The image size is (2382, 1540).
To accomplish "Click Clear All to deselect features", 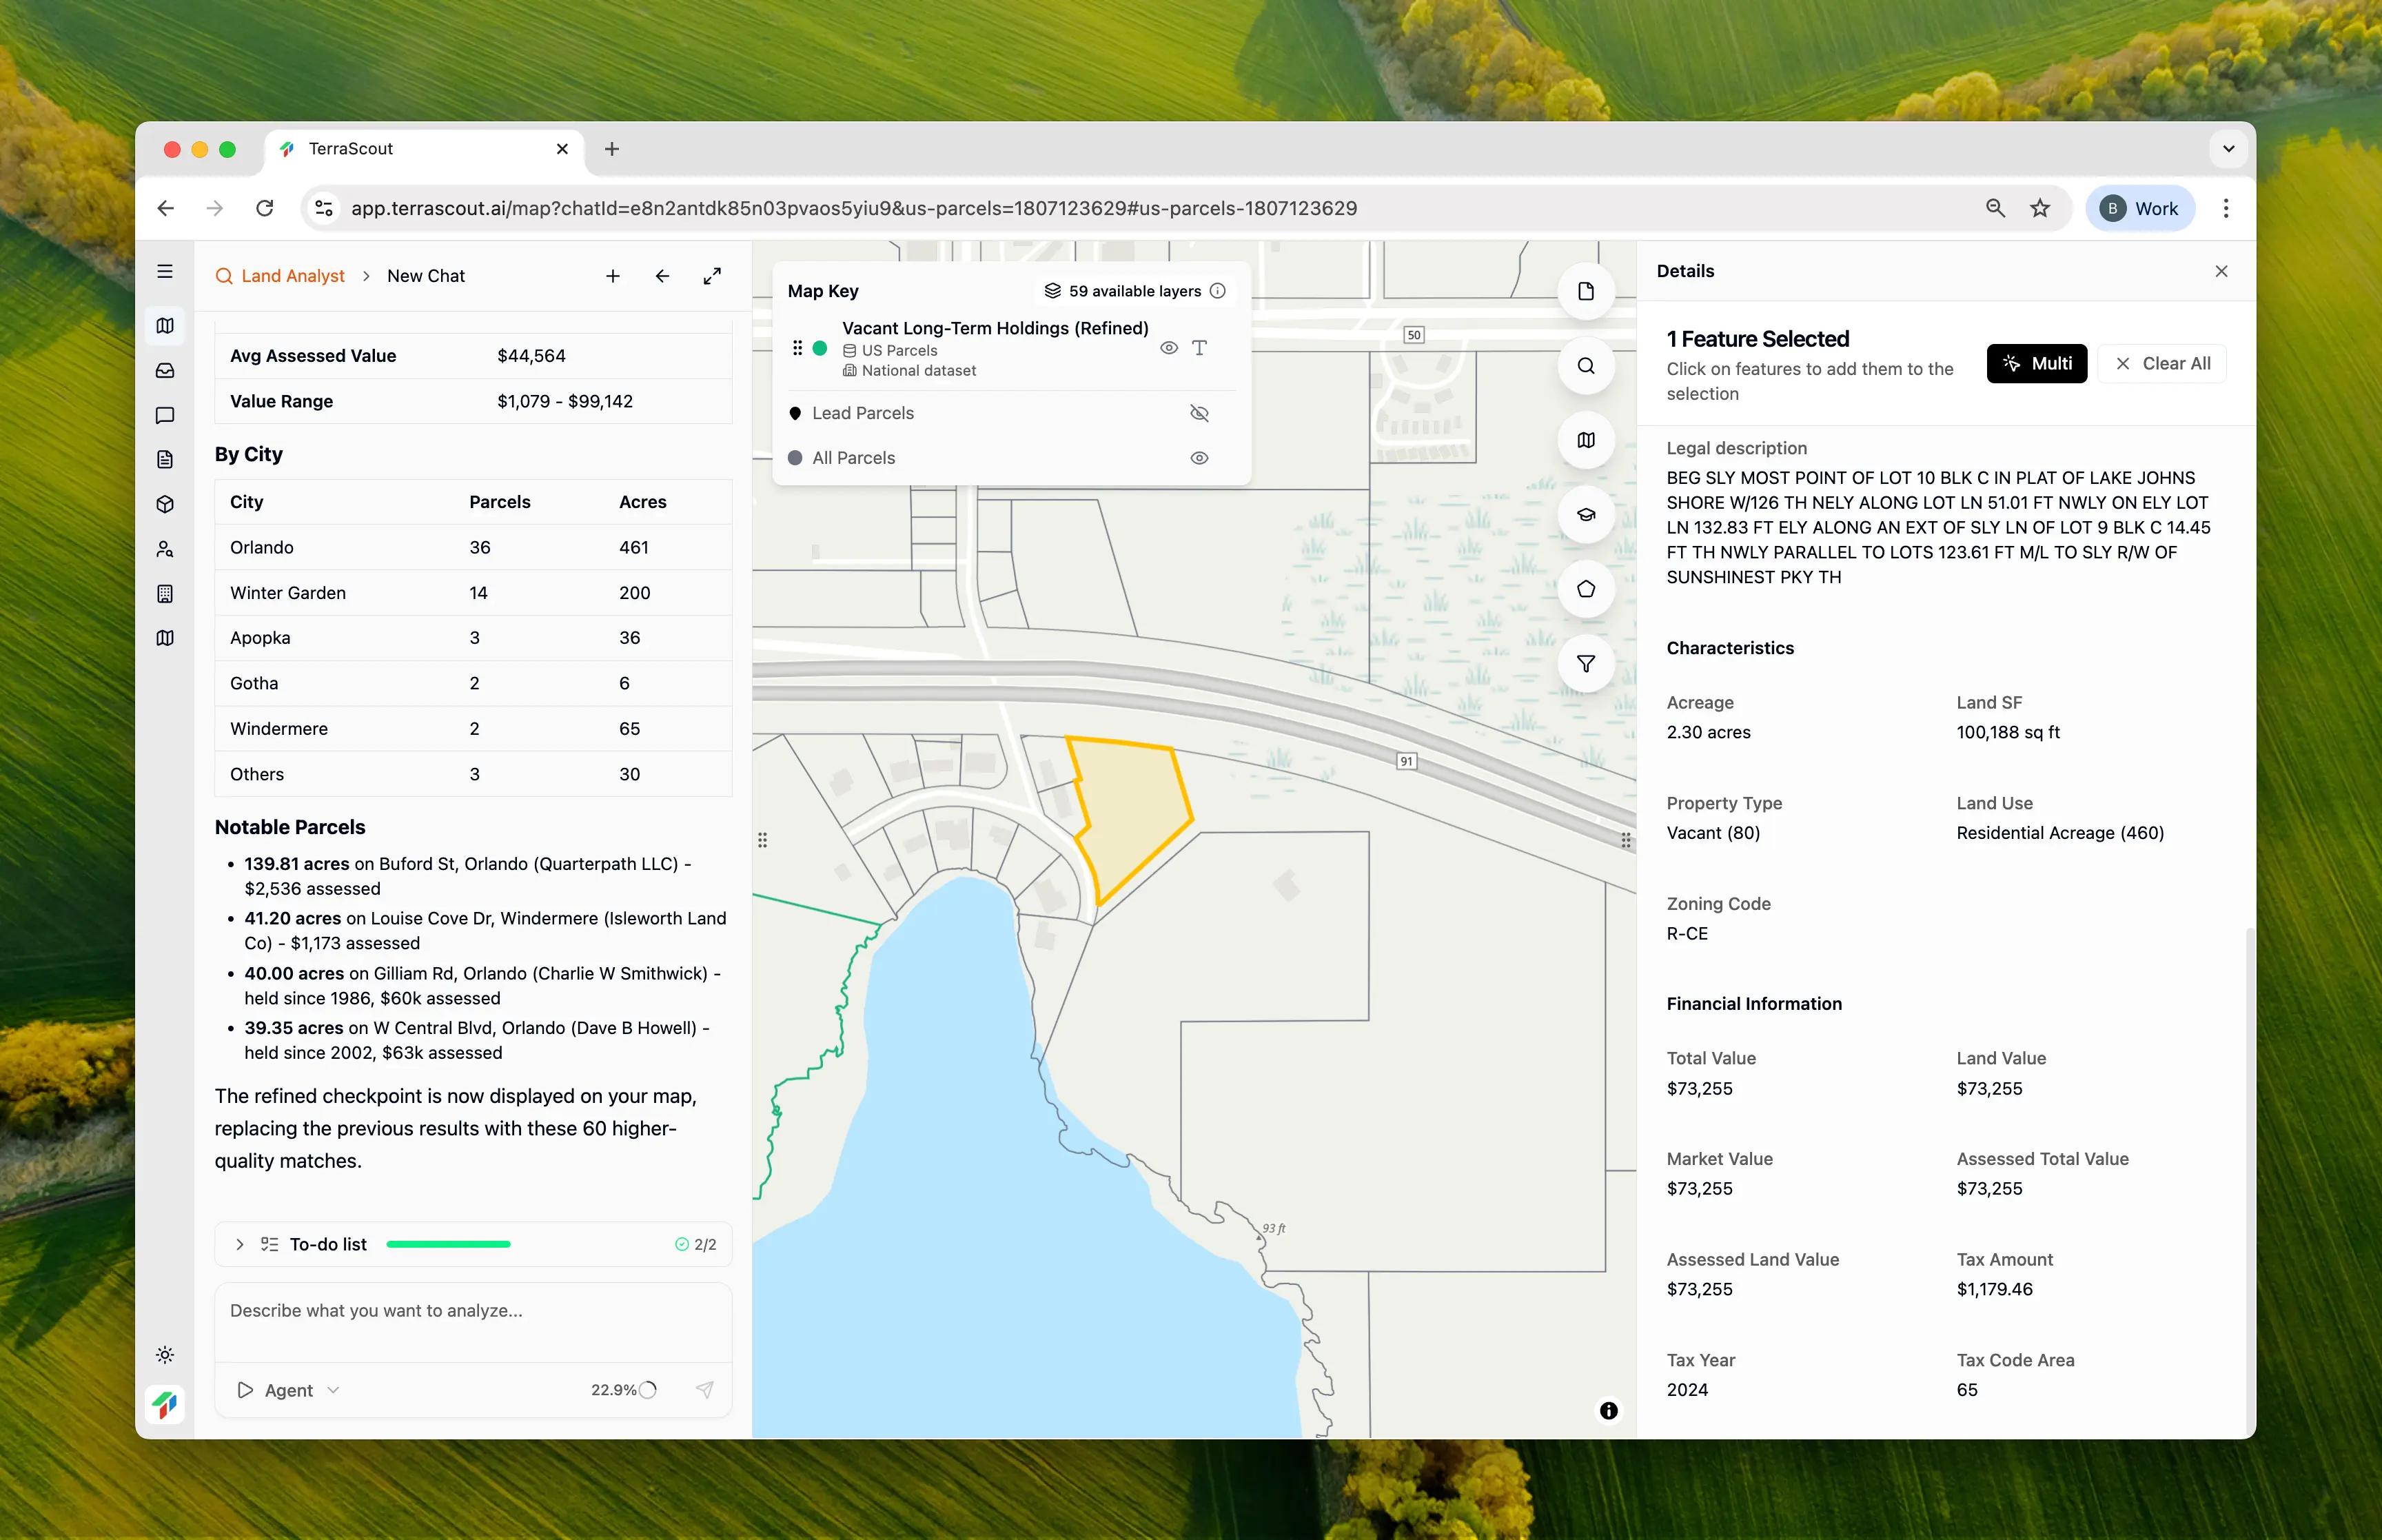I will (2162, 363).
